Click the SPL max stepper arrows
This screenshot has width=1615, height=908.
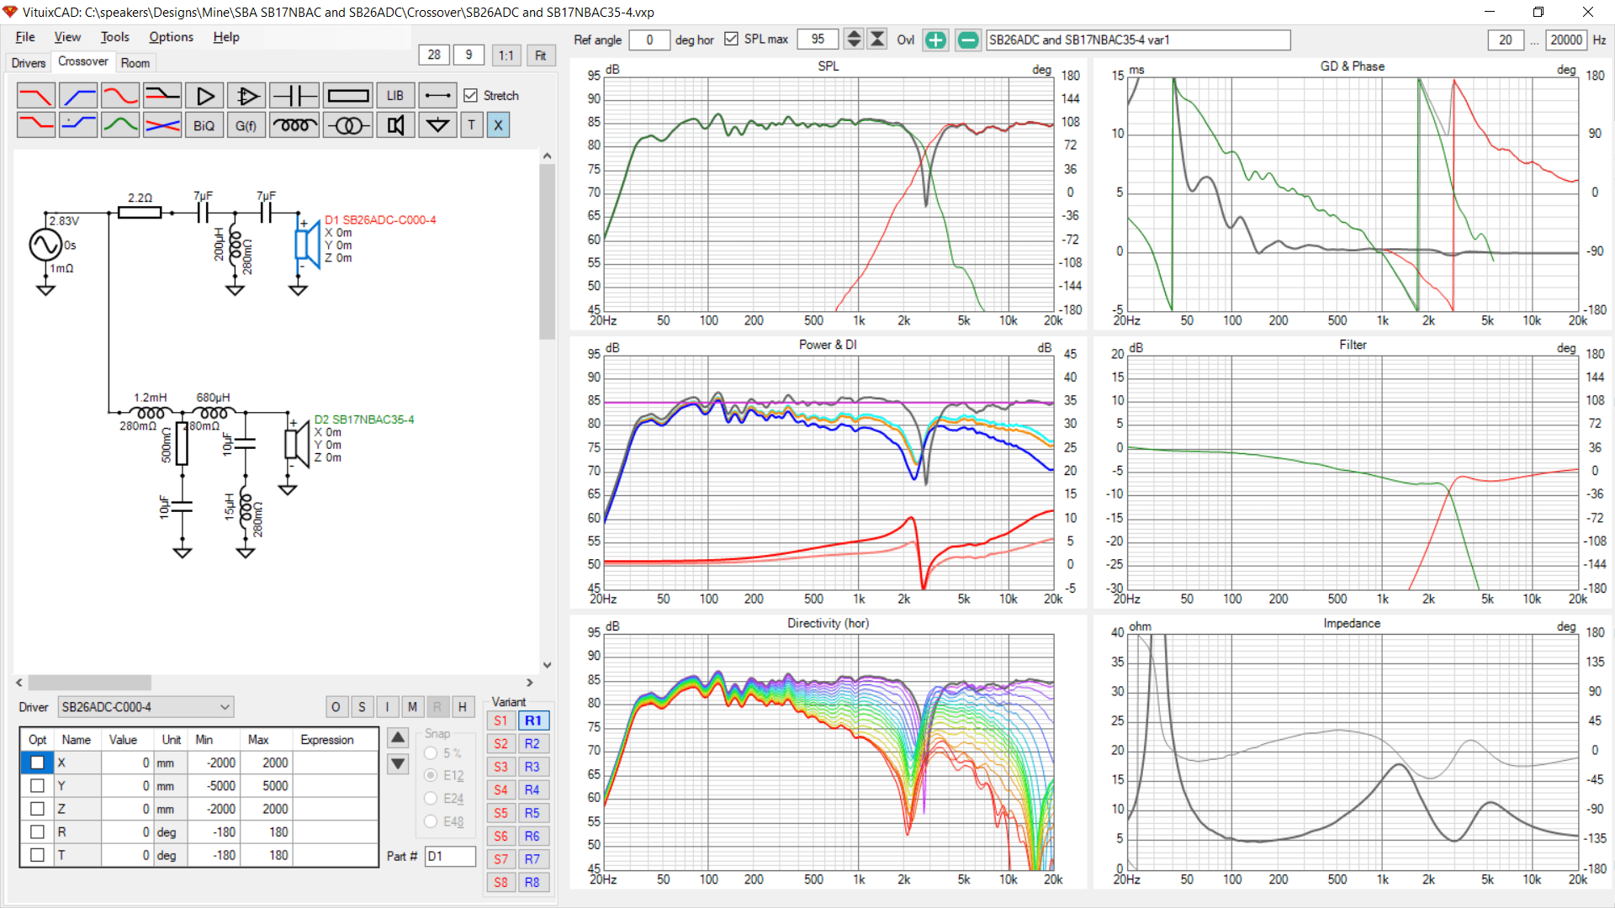click(854, 40)
